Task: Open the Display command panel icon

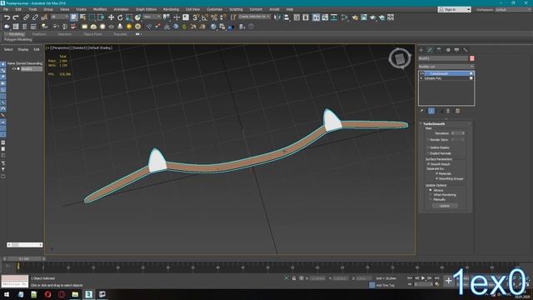Action: 456,50
